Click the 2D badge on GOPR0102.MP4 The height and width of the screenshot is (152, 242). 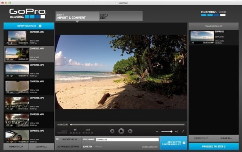click(x=8, y=60)
